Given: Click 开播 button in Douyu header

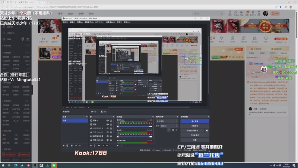Looking at the screenshot, I should pyautogui.click(x=275, y=13).
